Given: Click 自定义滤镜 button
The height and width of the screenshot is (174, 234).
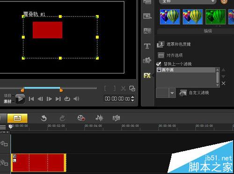Looking at the screenshot, I should pos(194,93).
